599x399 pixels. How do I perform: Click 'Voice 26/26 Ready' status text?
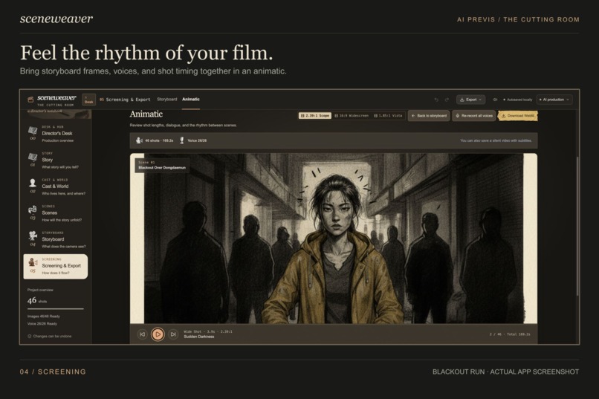[x=42, y=324]
